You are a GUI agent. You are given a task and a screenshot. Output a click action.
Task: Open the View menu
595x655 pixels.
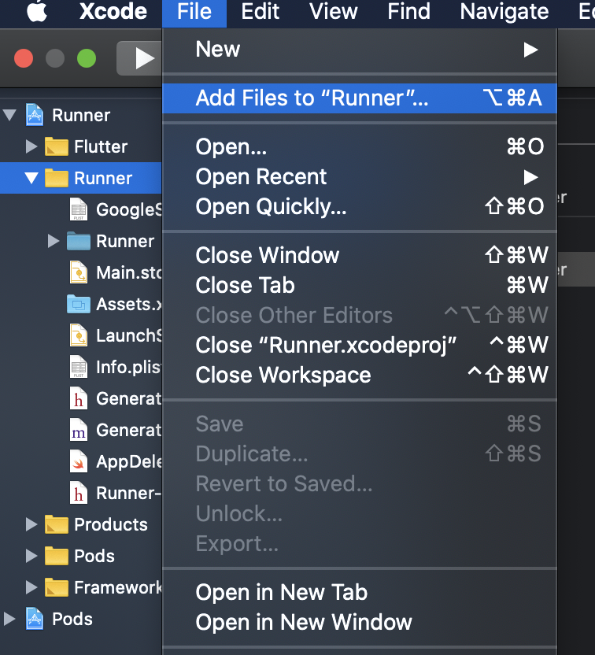pyautogui.click(x=333, y=11)
